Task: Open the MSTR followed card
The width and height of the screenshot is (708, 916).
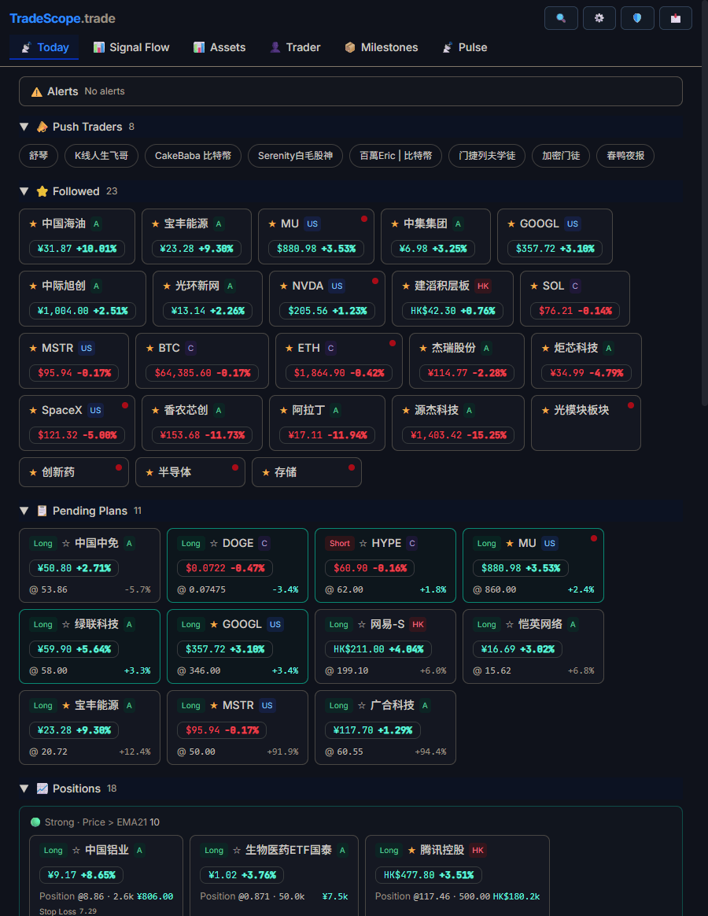Action: (x=74, y=361)
